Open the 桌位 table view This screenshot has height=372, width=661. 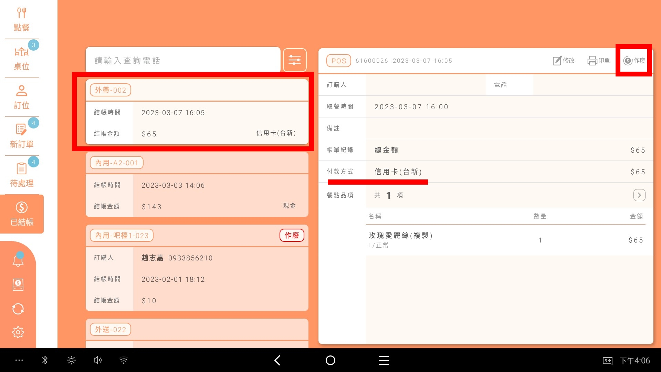tap(21, 58)
